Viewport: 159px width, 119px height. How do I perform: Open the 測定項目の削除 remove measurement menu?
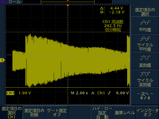coord(34,112)
